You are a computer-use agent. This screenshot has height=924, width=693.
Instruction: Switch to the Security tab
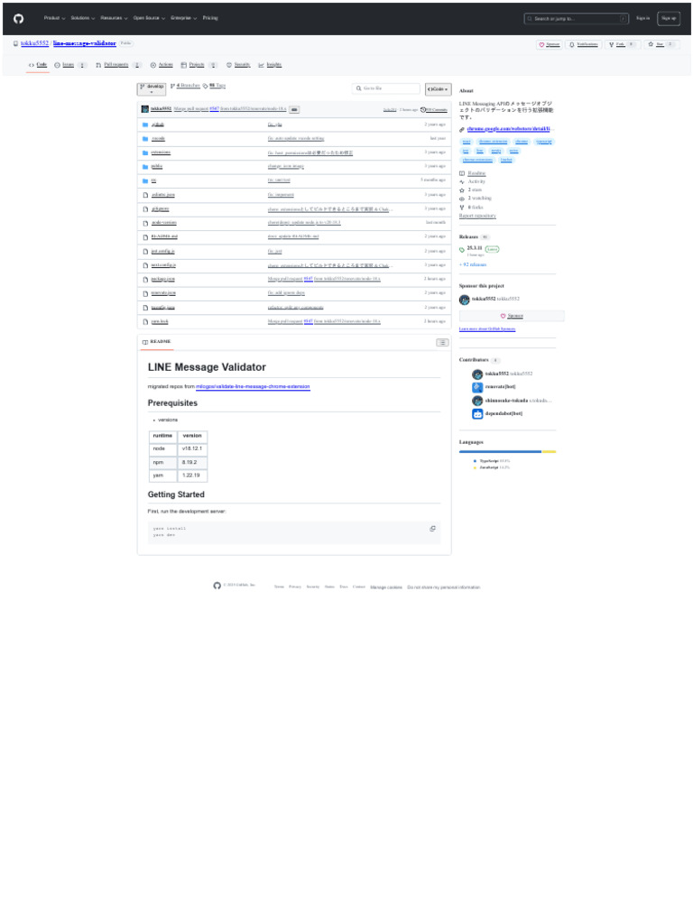[x=238, y=65]
